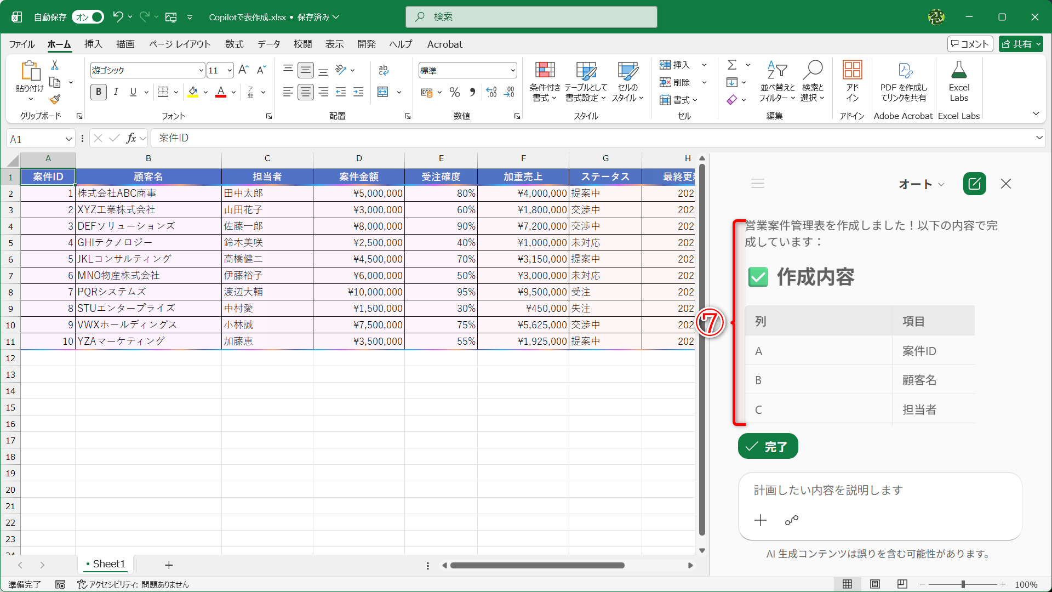1052x592 pixels.
Task: Click the Merge and Center icon
Action: [383, 92]
